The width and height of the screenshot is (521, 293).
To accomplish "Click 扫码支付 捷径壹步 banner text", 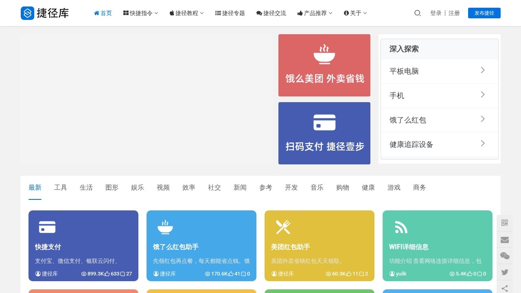I will click(x=324, y=146).
